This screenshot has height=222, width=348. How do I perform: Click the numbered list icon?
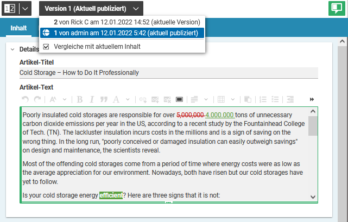point(263,99)
